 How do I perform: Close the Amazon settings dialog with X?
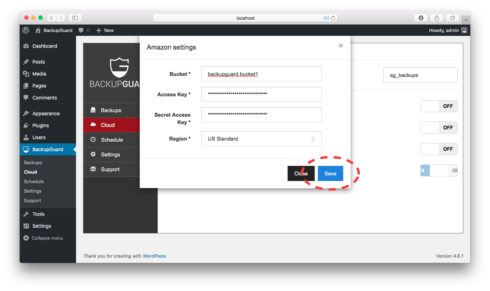pos(341,46)
